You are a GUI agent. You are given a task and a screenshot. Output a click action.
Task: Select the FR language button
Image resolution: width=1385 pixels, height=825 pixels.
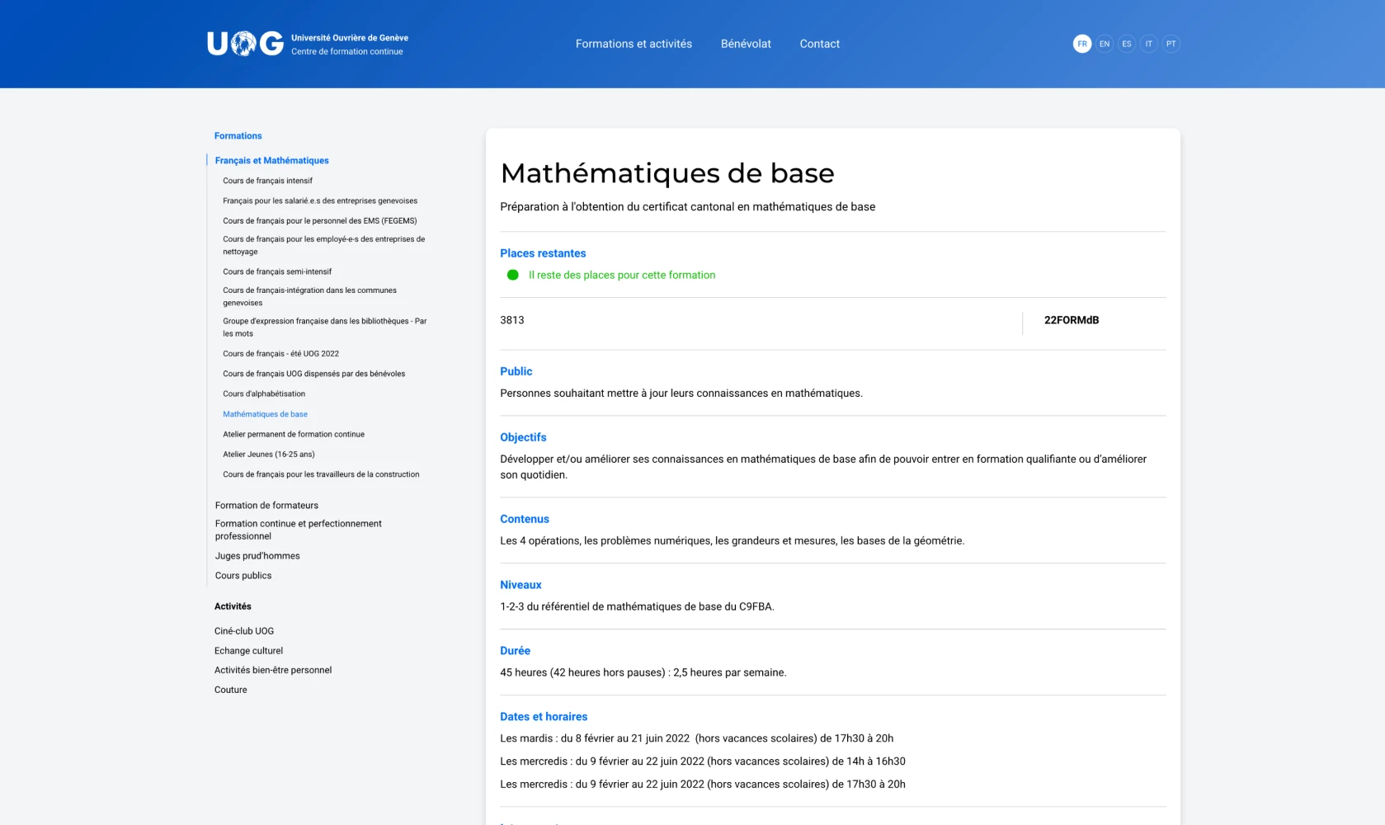(x=1081, y=44)
